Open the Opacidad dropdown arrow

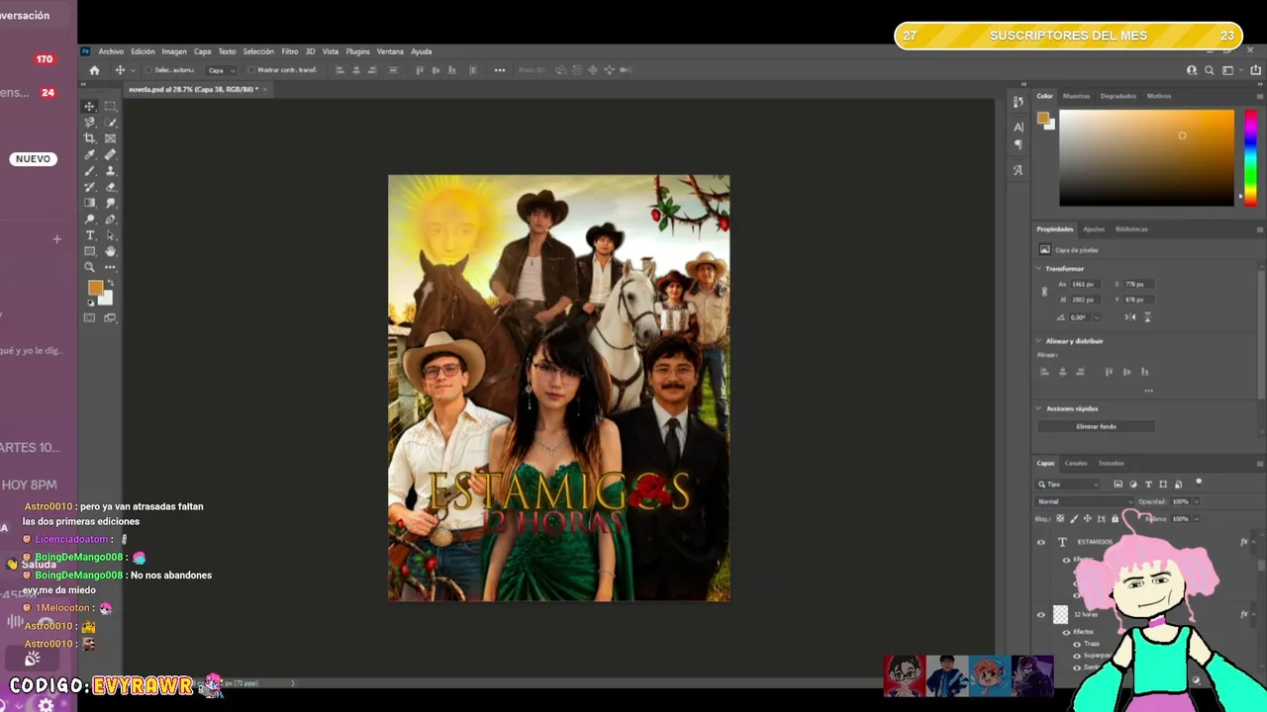tap(1196, 501)
